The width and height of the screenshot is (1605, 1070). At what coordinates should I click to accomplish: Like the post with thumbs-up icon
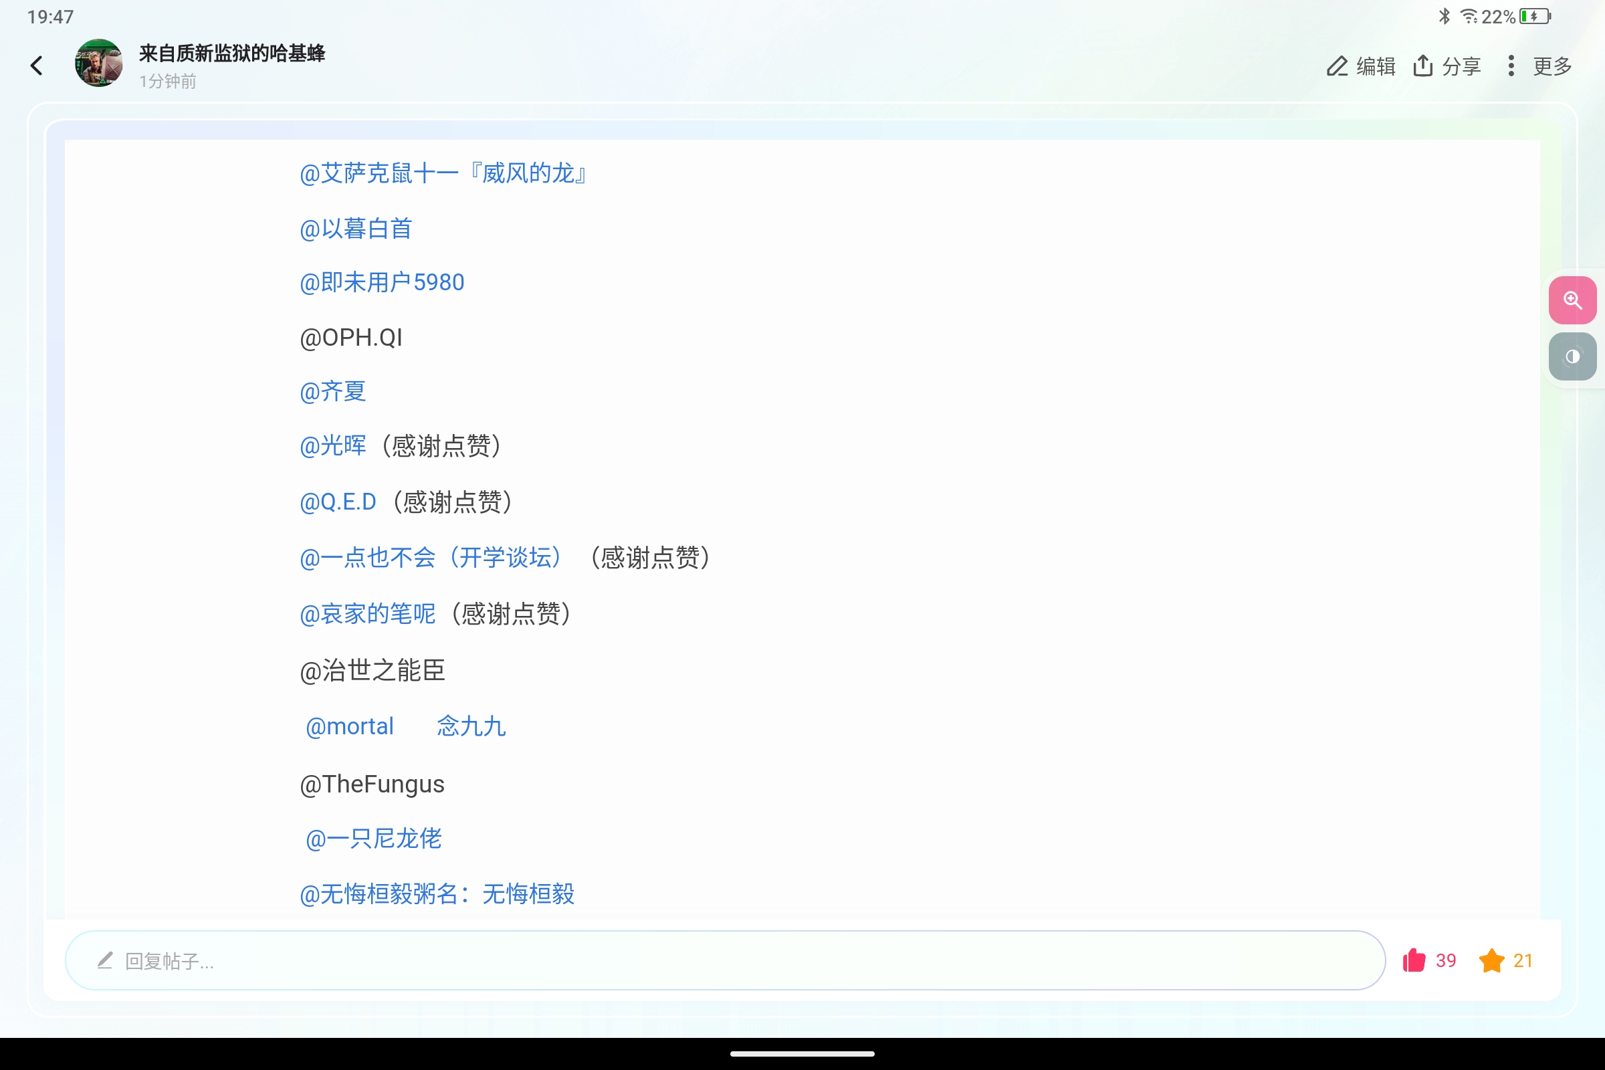point(1414,960)
